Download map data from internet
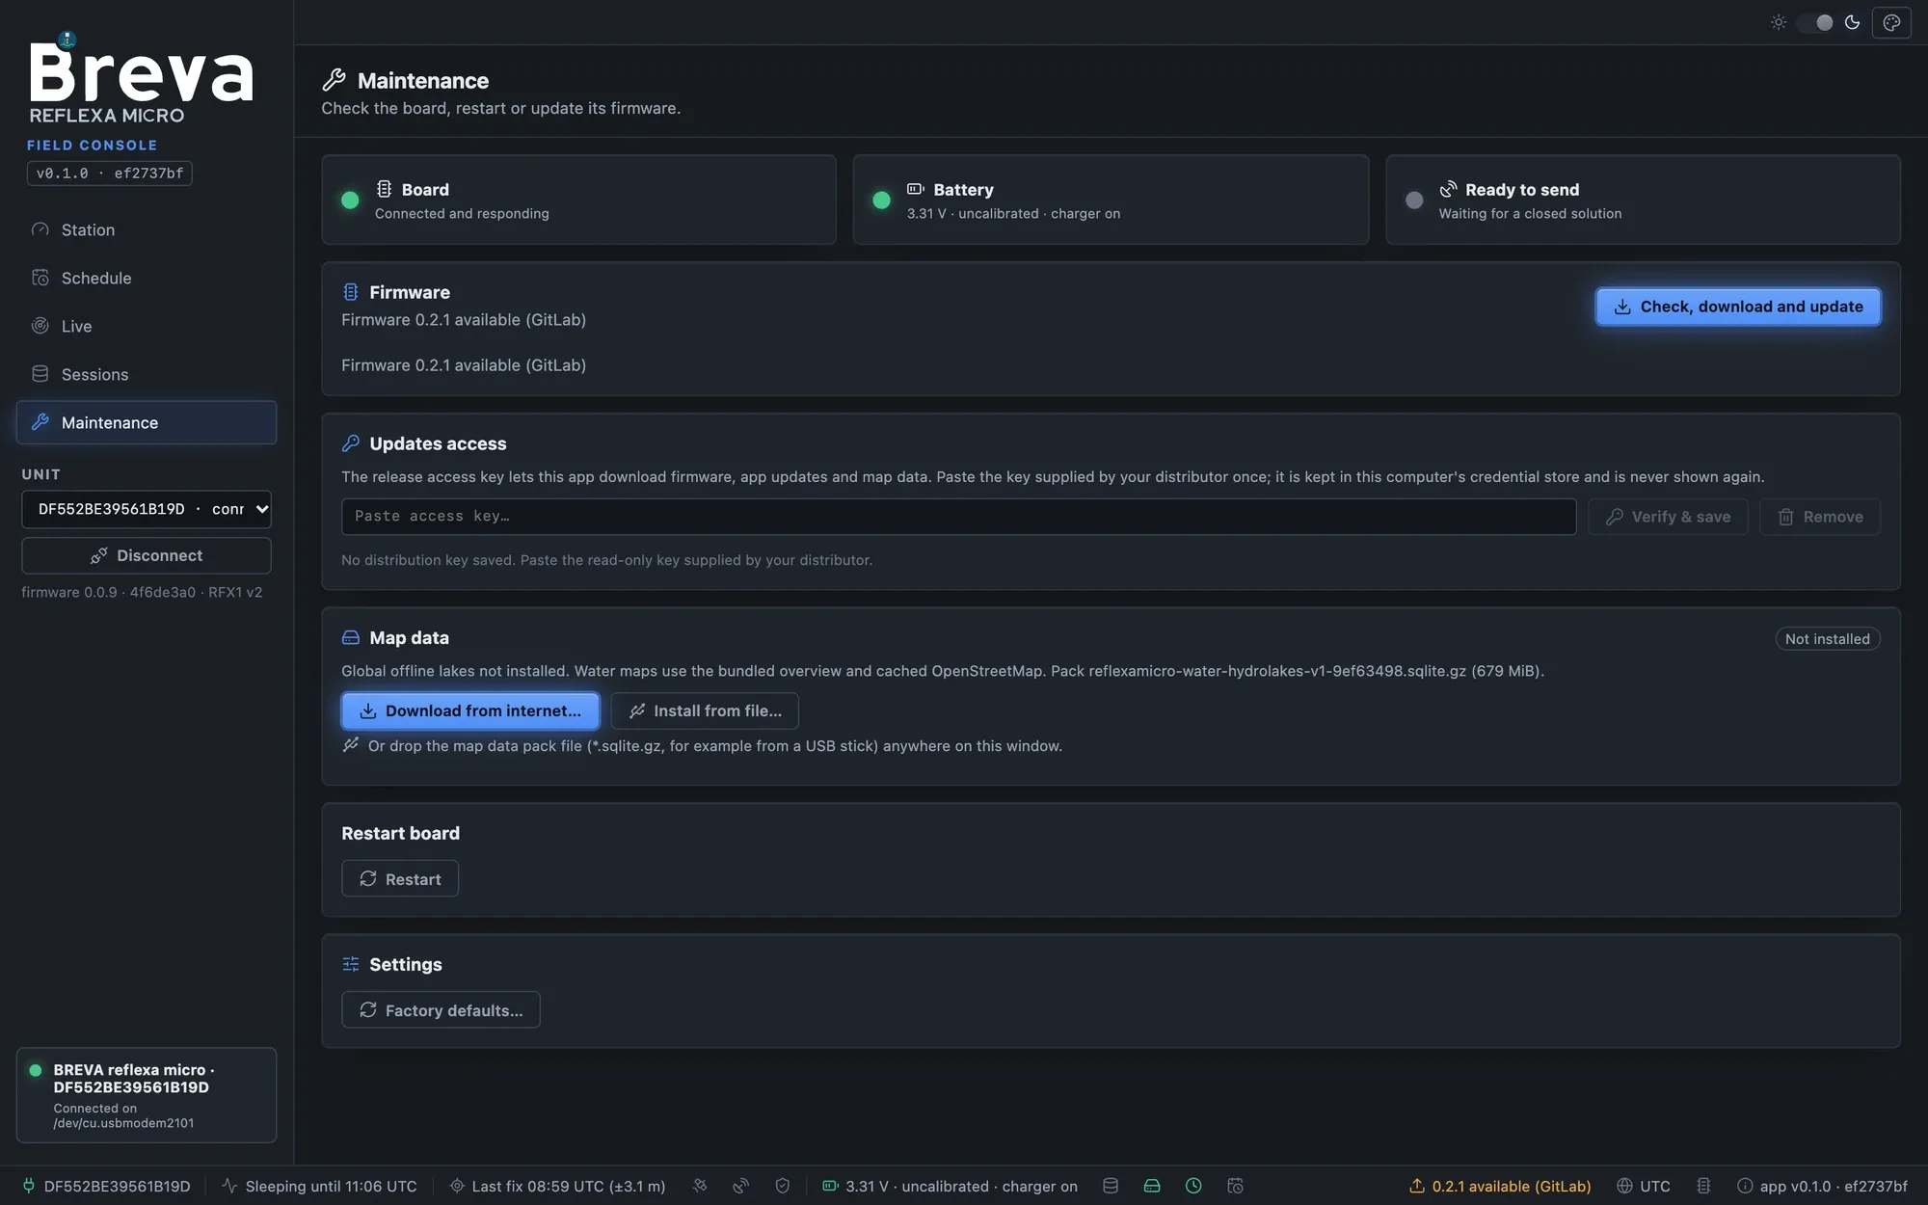1928x1205 pixels. click(x=470, y=710)
